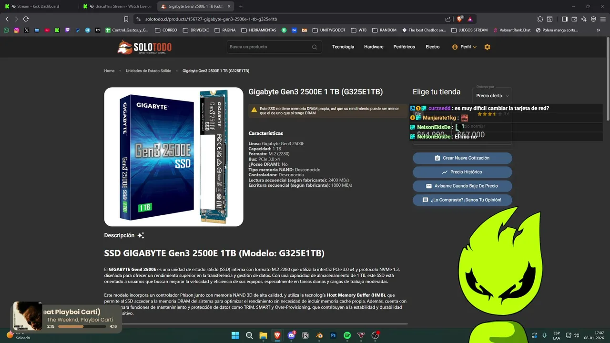Expand the Perfil dropdown menu
610x343 pixels.
pos(464,47)
